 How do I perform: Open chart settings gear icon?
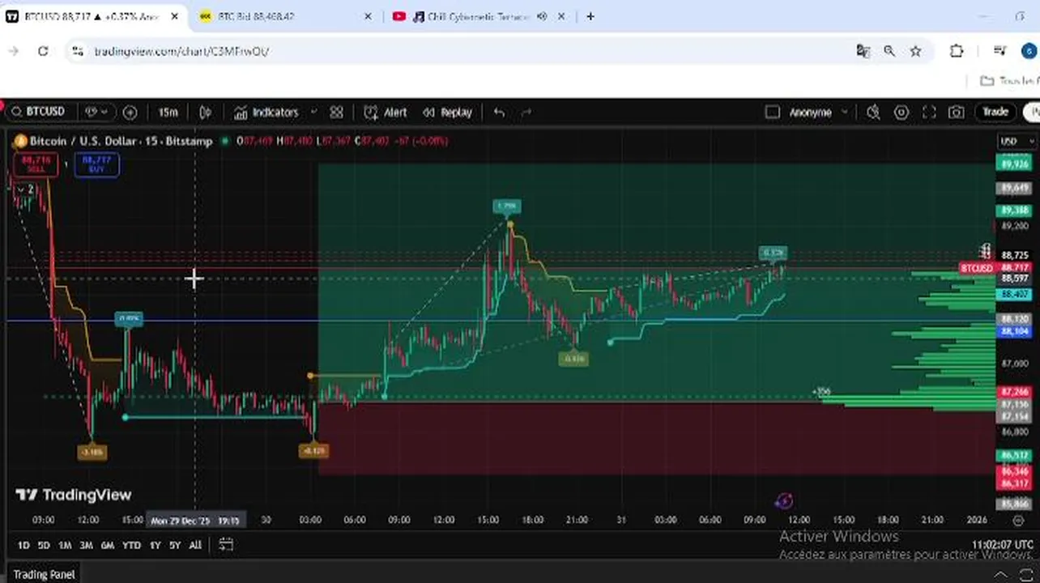(x=901, y=113)
